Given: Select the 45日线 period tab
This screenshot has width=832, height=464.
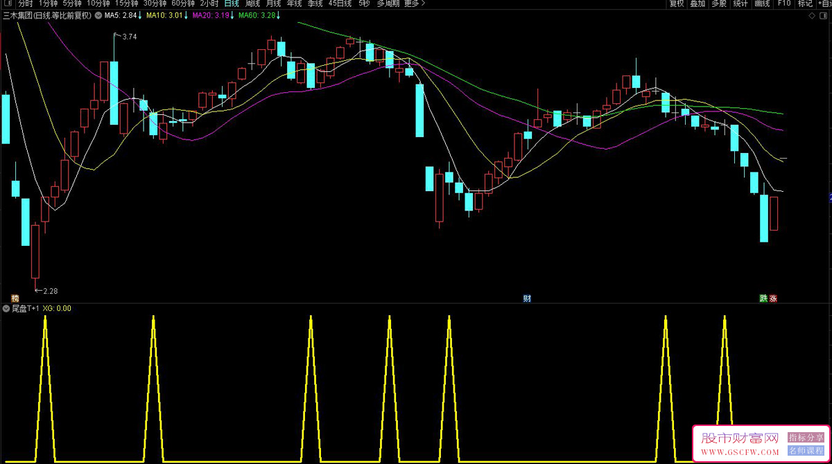Looking at the screenshot, I should coord(340,3).
